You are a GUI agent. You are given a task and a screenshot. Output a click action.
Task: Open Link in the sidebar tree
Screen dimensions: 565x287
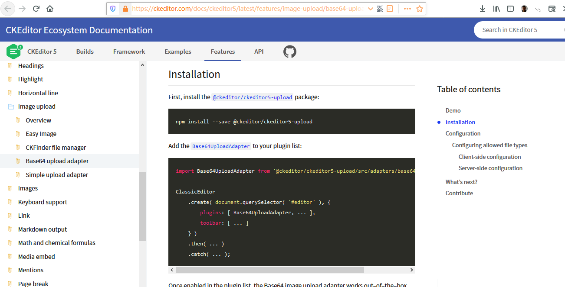pyautogui.click(x=24, y=216)
